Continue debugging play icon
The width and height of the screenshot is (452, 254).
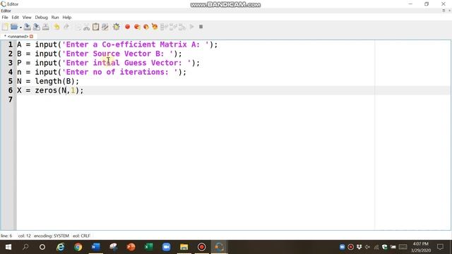(191, 27)
